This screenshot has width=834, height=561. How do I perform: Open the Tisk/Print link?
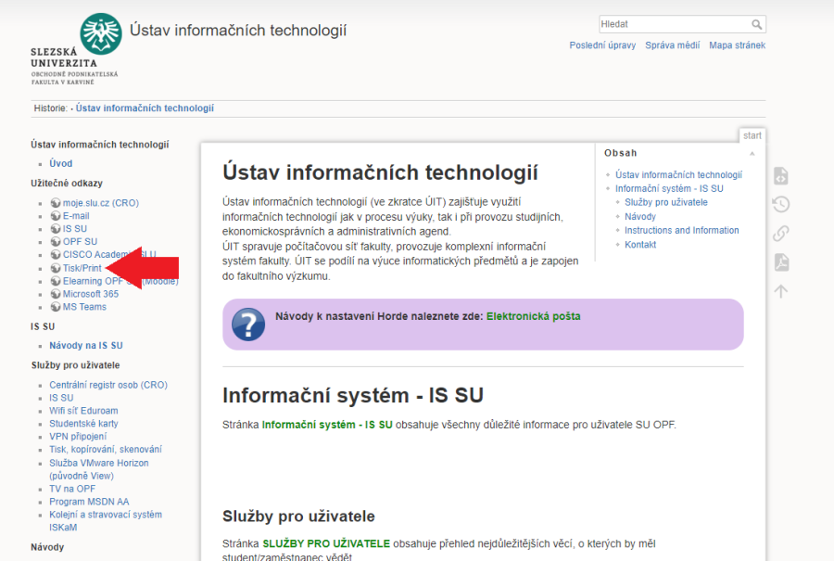pyautogui.click(x=82, y=268)
